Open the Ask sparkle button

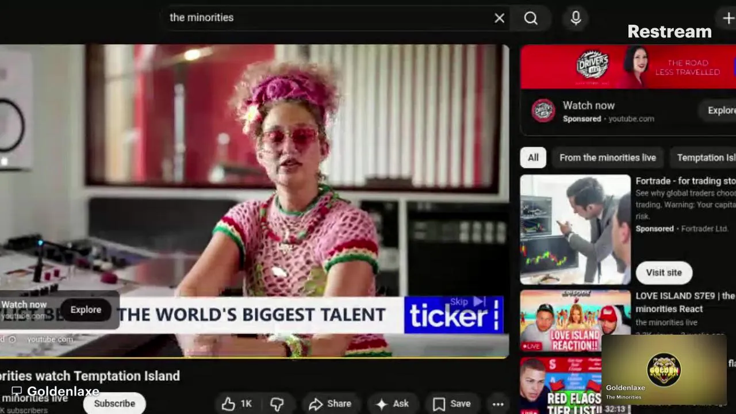[x=392, y=404]
